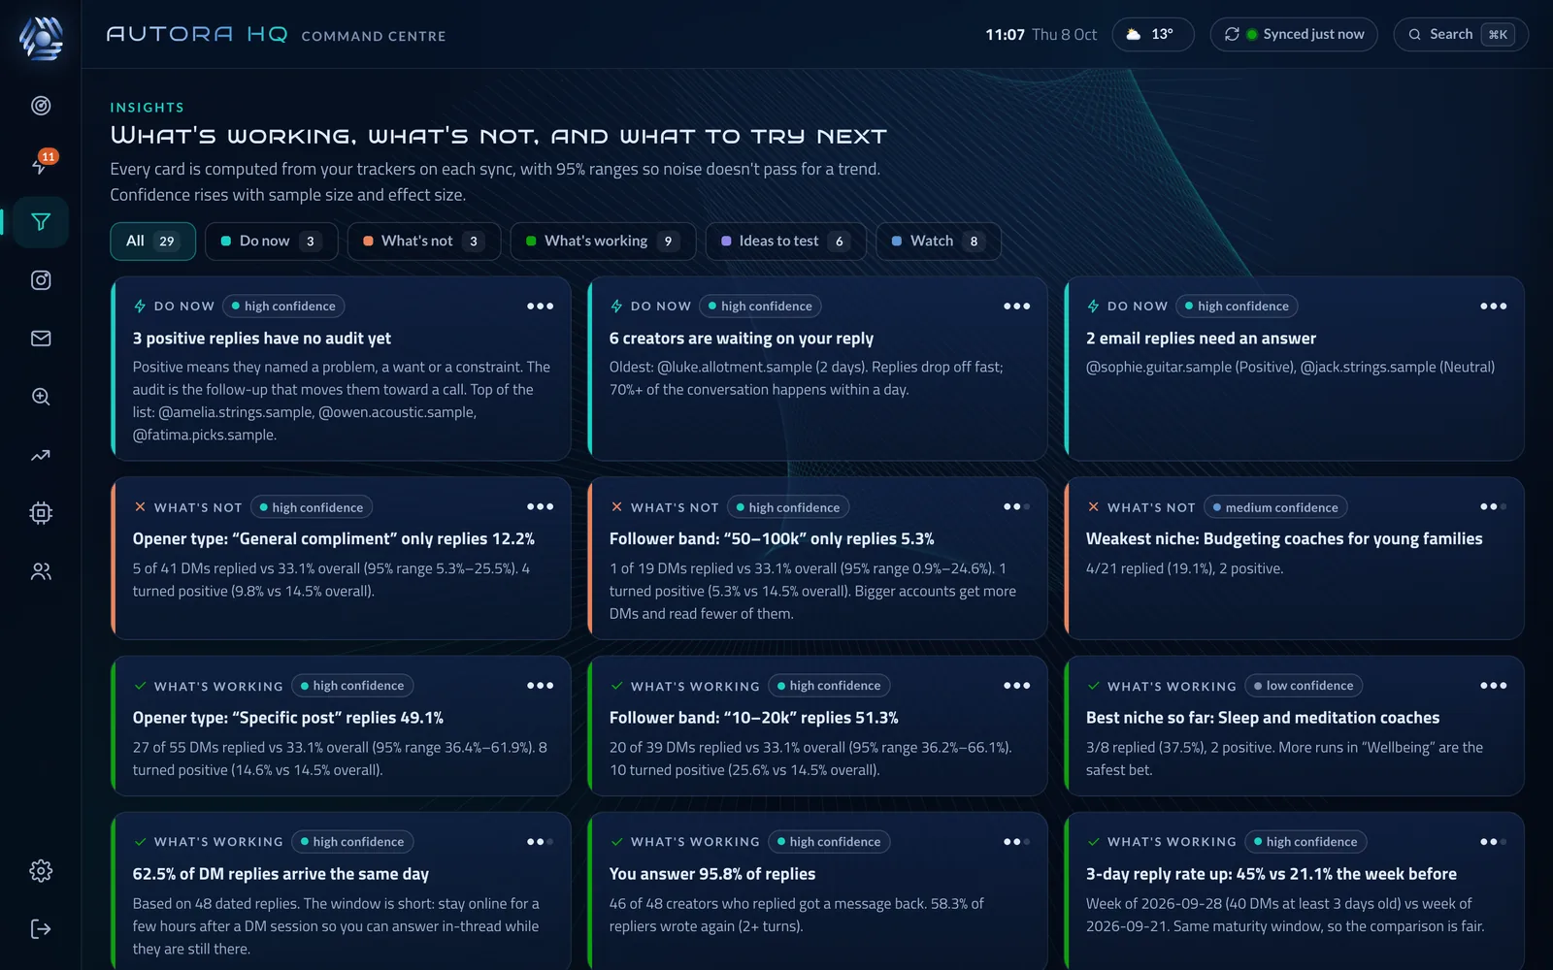Filter by Do now tab
This screenshot has width=1553, height=970.
(x=271, y=242)
